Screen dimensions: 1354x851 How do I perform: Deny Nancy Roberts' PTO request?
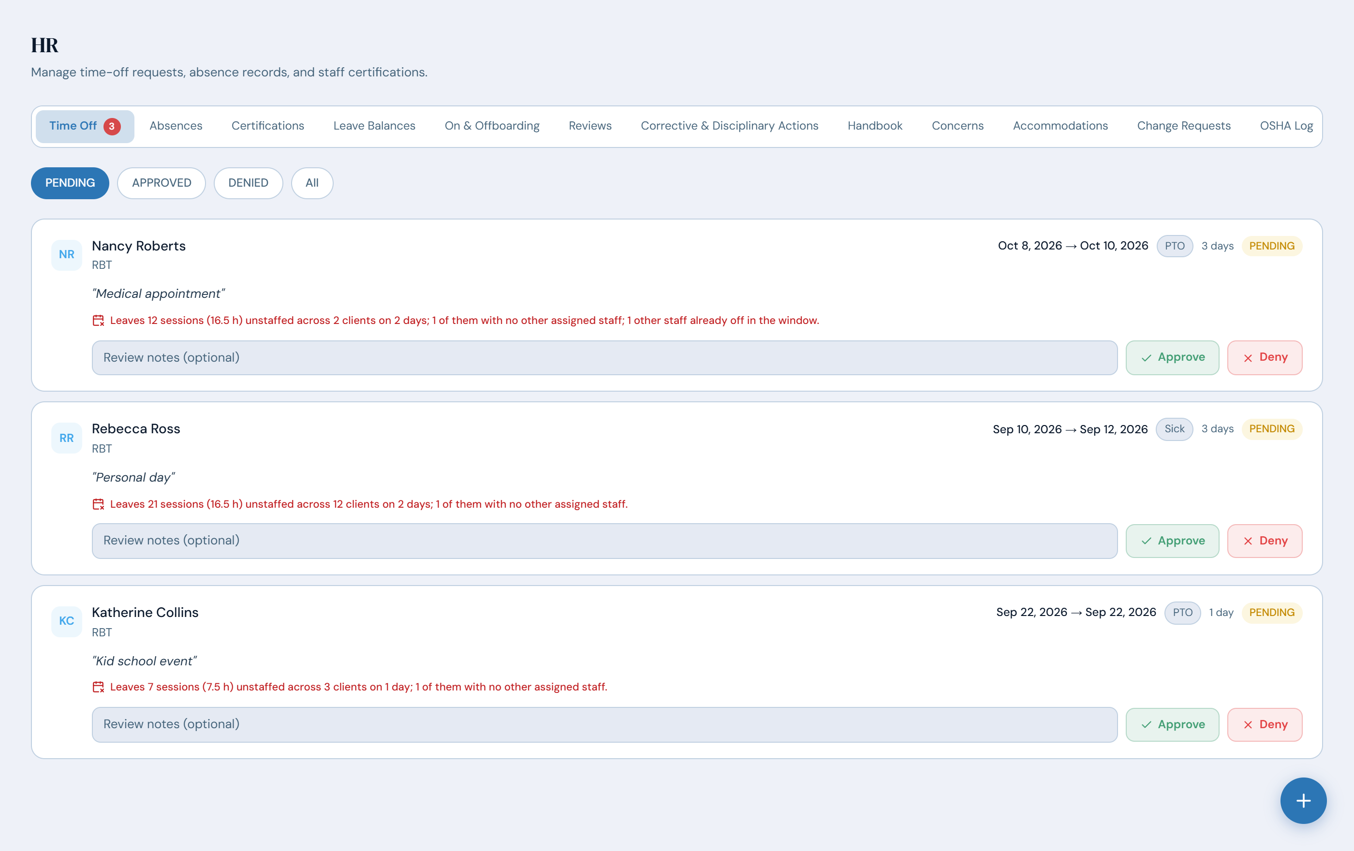[x=1265, y=357]
